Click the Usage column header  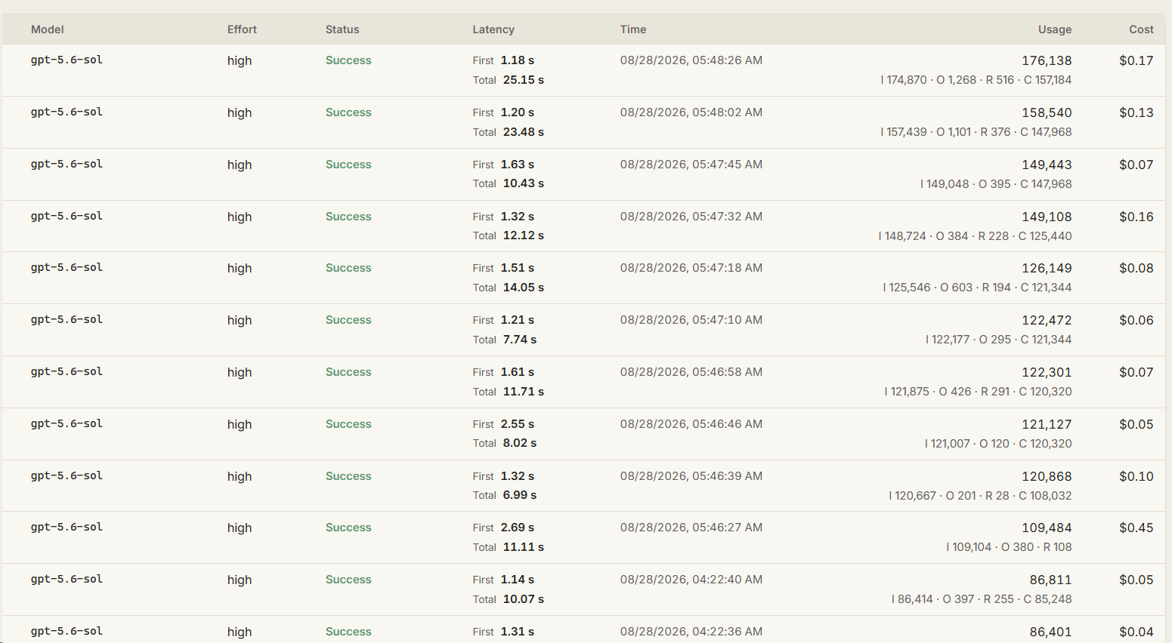click(1055, 29)
